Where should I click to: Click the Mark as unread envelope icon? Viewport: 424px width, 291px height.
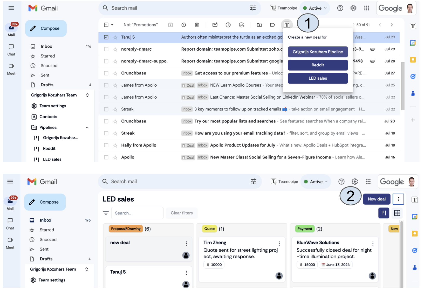point(215,25)
